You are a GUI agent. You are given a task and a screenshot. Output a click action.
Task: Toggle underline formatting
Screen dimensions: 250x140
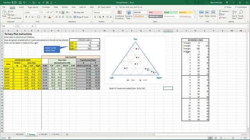[32, 17]
